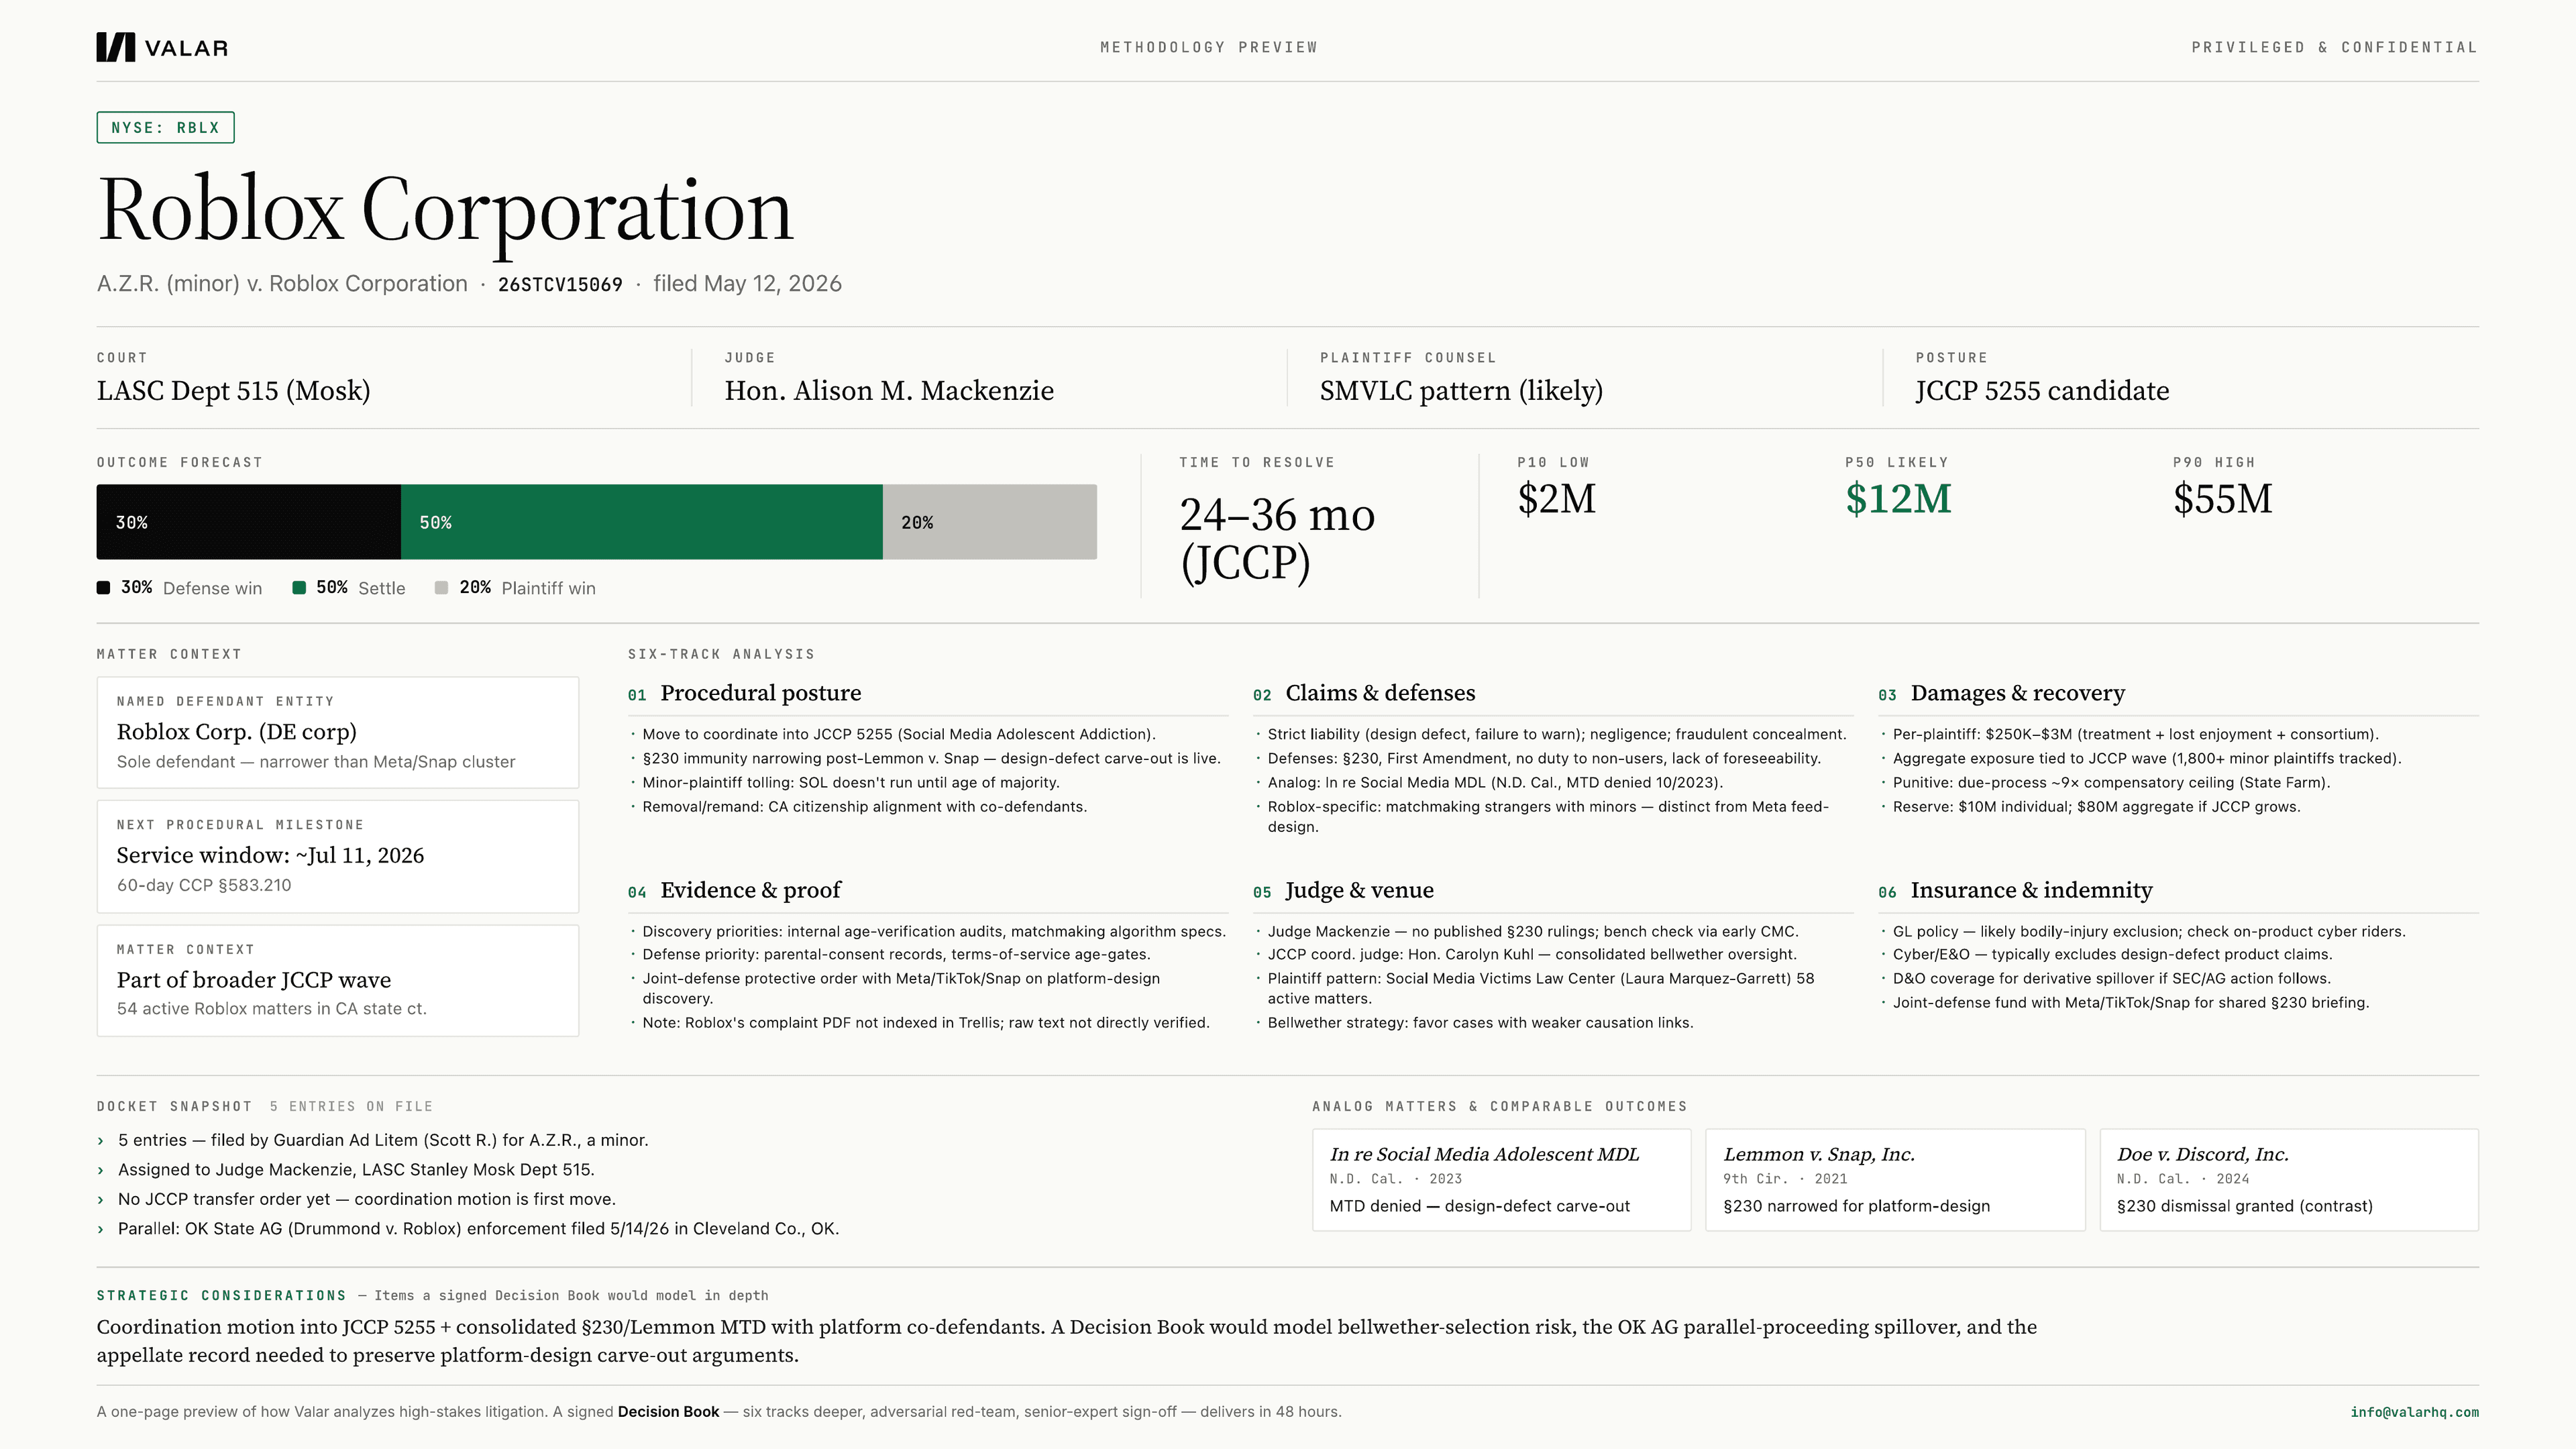Click '60-day CCP §583.210' note
The image size is (2576, 1449).
point(204,885)
